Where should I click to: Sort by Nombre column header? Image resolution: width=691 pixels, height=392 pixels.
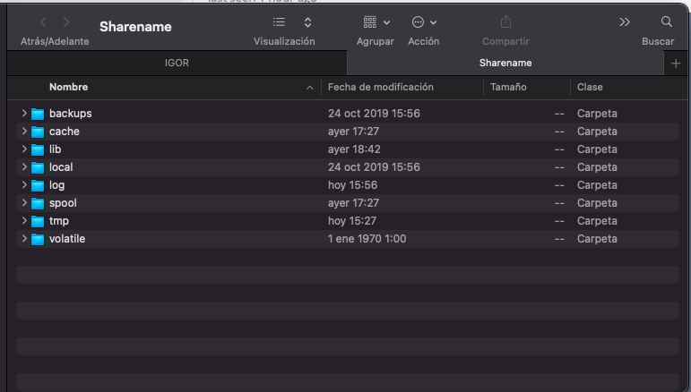pos(68,88)
